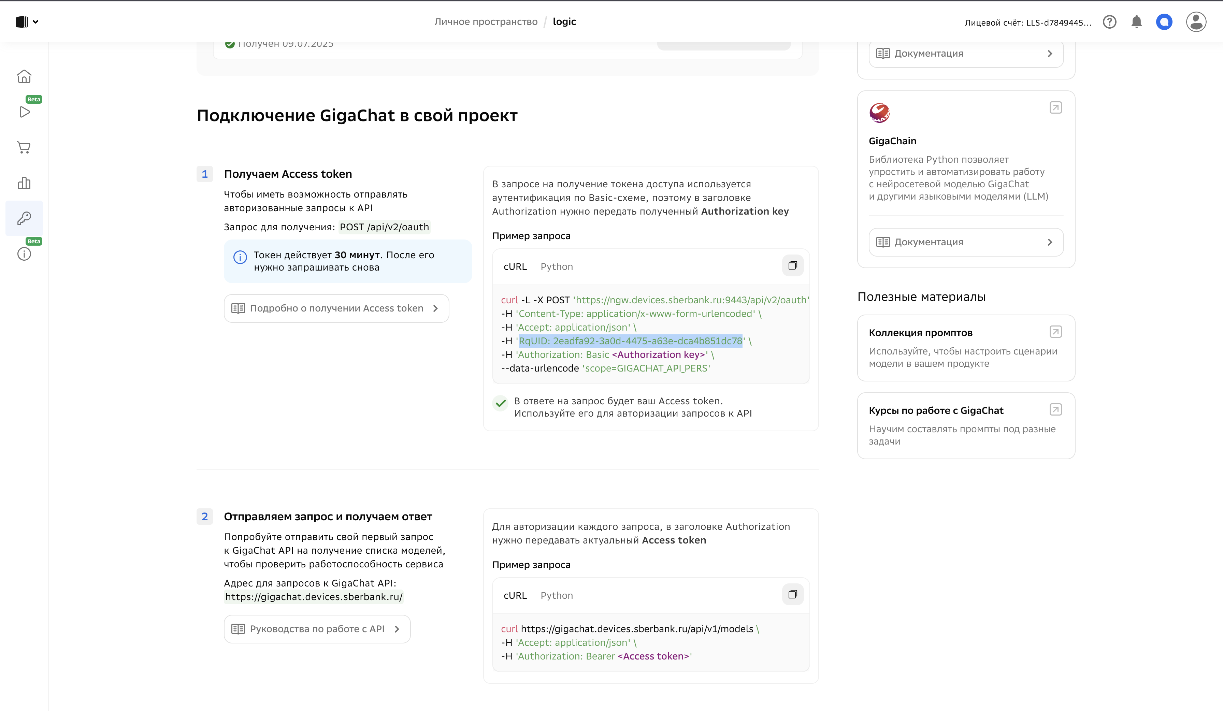Open the home page from the sidebar
1223x711 pixels.
coord(24,77)
